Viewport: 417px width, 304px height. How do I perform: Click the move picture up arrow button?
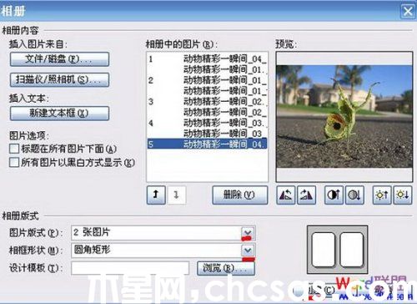pos(156,195)
